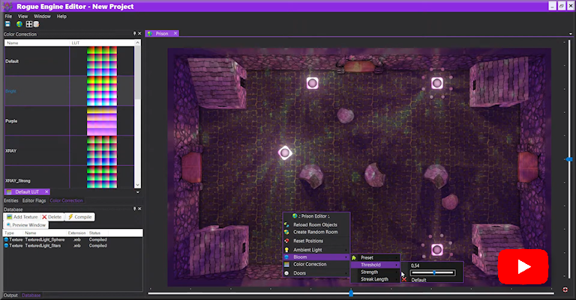Viewport: 576px width, 300px height.
Task: Select the top-right light object in room
Action: [436, 83]
